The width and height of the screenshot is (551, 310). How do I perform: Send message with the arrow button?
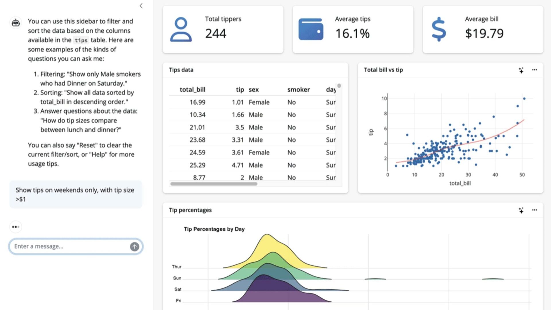pos(134,246)
